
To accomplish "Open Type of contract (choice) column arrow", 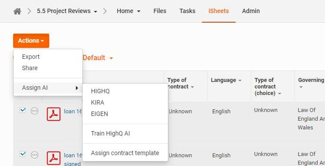I will [x=279, y=94].
